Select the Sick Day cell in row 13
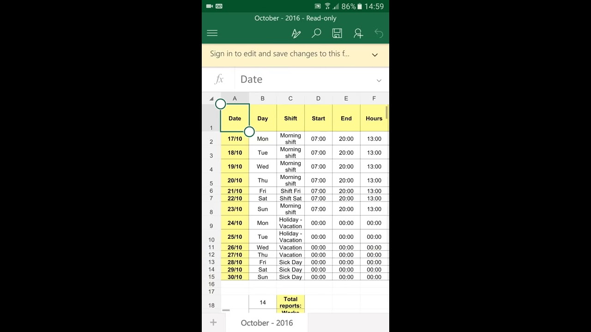The height and width of the screenshot is (332, 591). coord(290,262)
